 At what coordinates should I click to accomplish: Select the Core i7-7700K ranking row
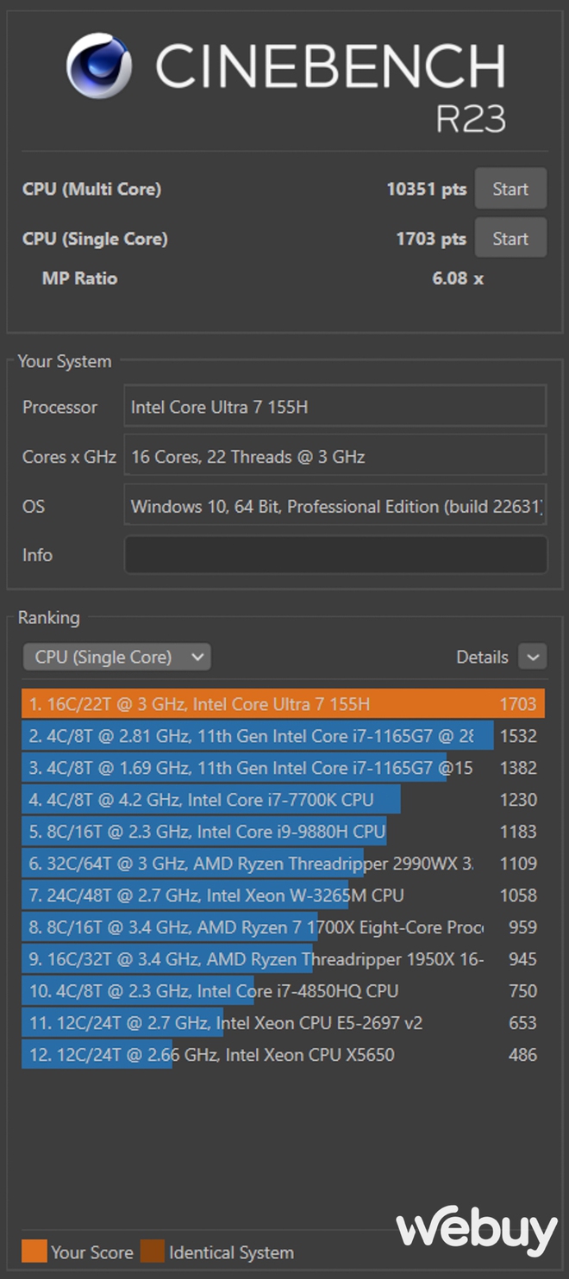pyautogui.click(x=283, y=800)
